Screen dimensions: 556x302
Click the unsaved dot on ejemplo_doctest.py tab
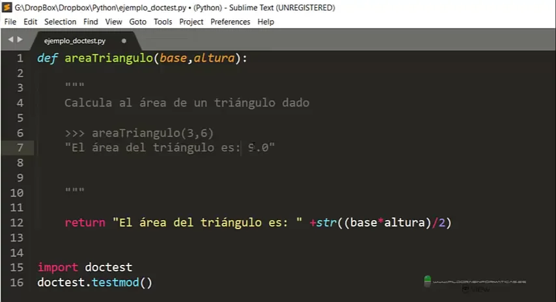click(124, 41)
